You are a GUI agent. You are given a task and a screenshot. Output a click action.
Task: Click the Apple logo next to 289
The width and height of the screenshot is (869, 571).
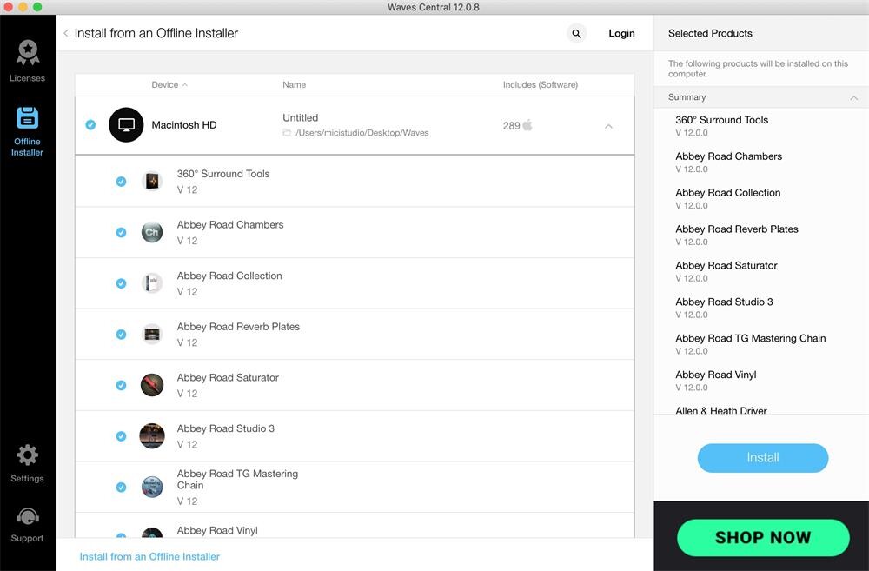[x=527, y=125]
